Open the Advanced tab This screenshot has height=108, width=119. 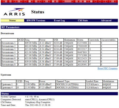pyautogui.click(x=106, y=20)
